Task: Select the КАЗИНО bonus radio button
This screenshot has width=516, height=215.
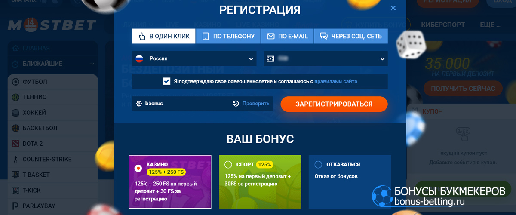Action: [x=138, y=169]
